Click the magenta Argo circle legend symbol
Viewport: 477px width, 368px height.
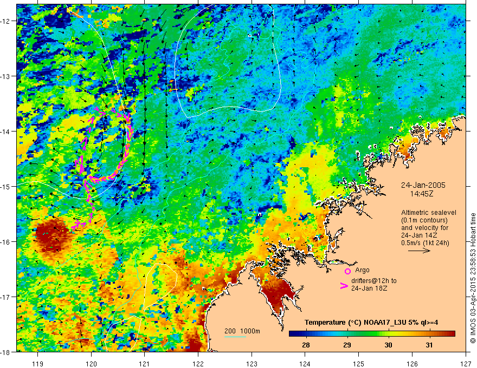(347, 271)
